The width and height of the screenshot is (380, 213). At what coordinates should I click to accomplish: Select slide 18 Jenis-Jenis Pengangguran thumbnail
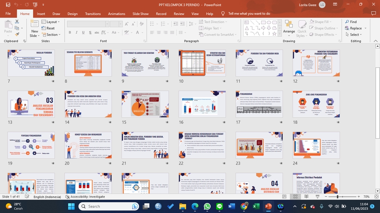(316, 104)
